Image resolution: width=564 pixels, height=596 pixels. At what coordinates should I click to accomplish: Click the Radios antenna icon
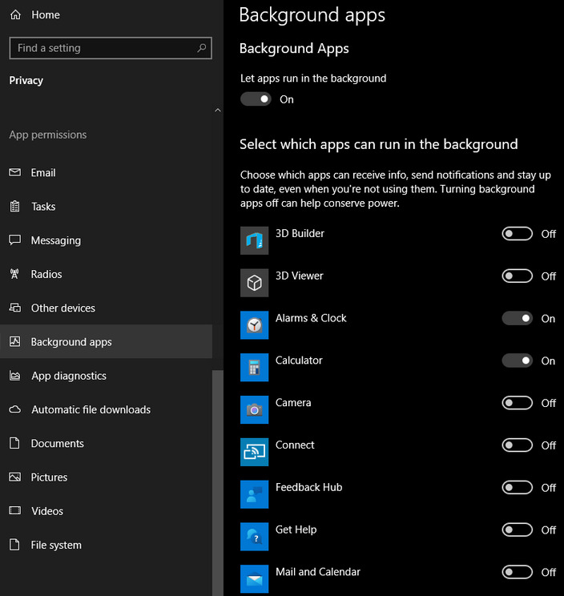14,274
